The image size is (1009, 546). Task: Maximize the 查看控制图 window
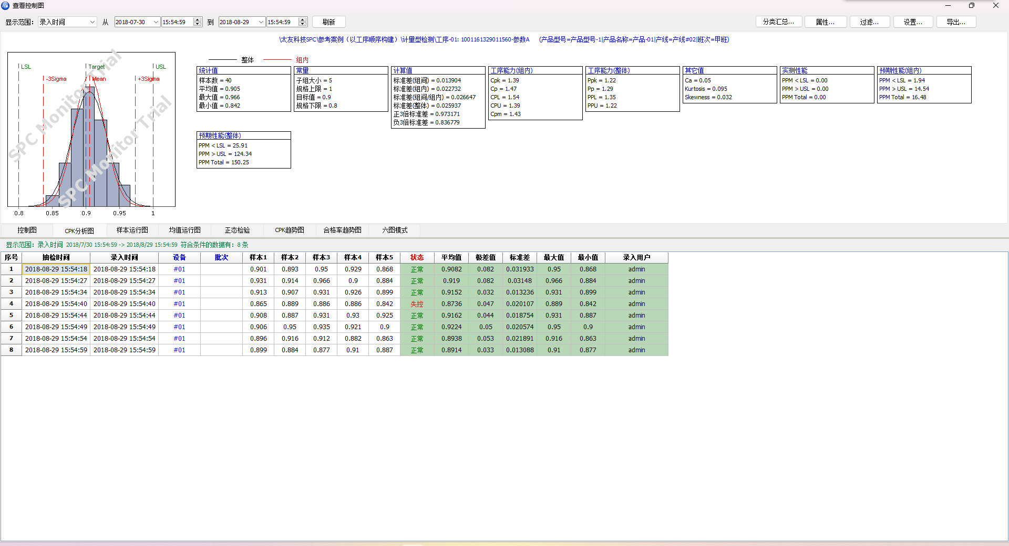(x=971, y=5)
